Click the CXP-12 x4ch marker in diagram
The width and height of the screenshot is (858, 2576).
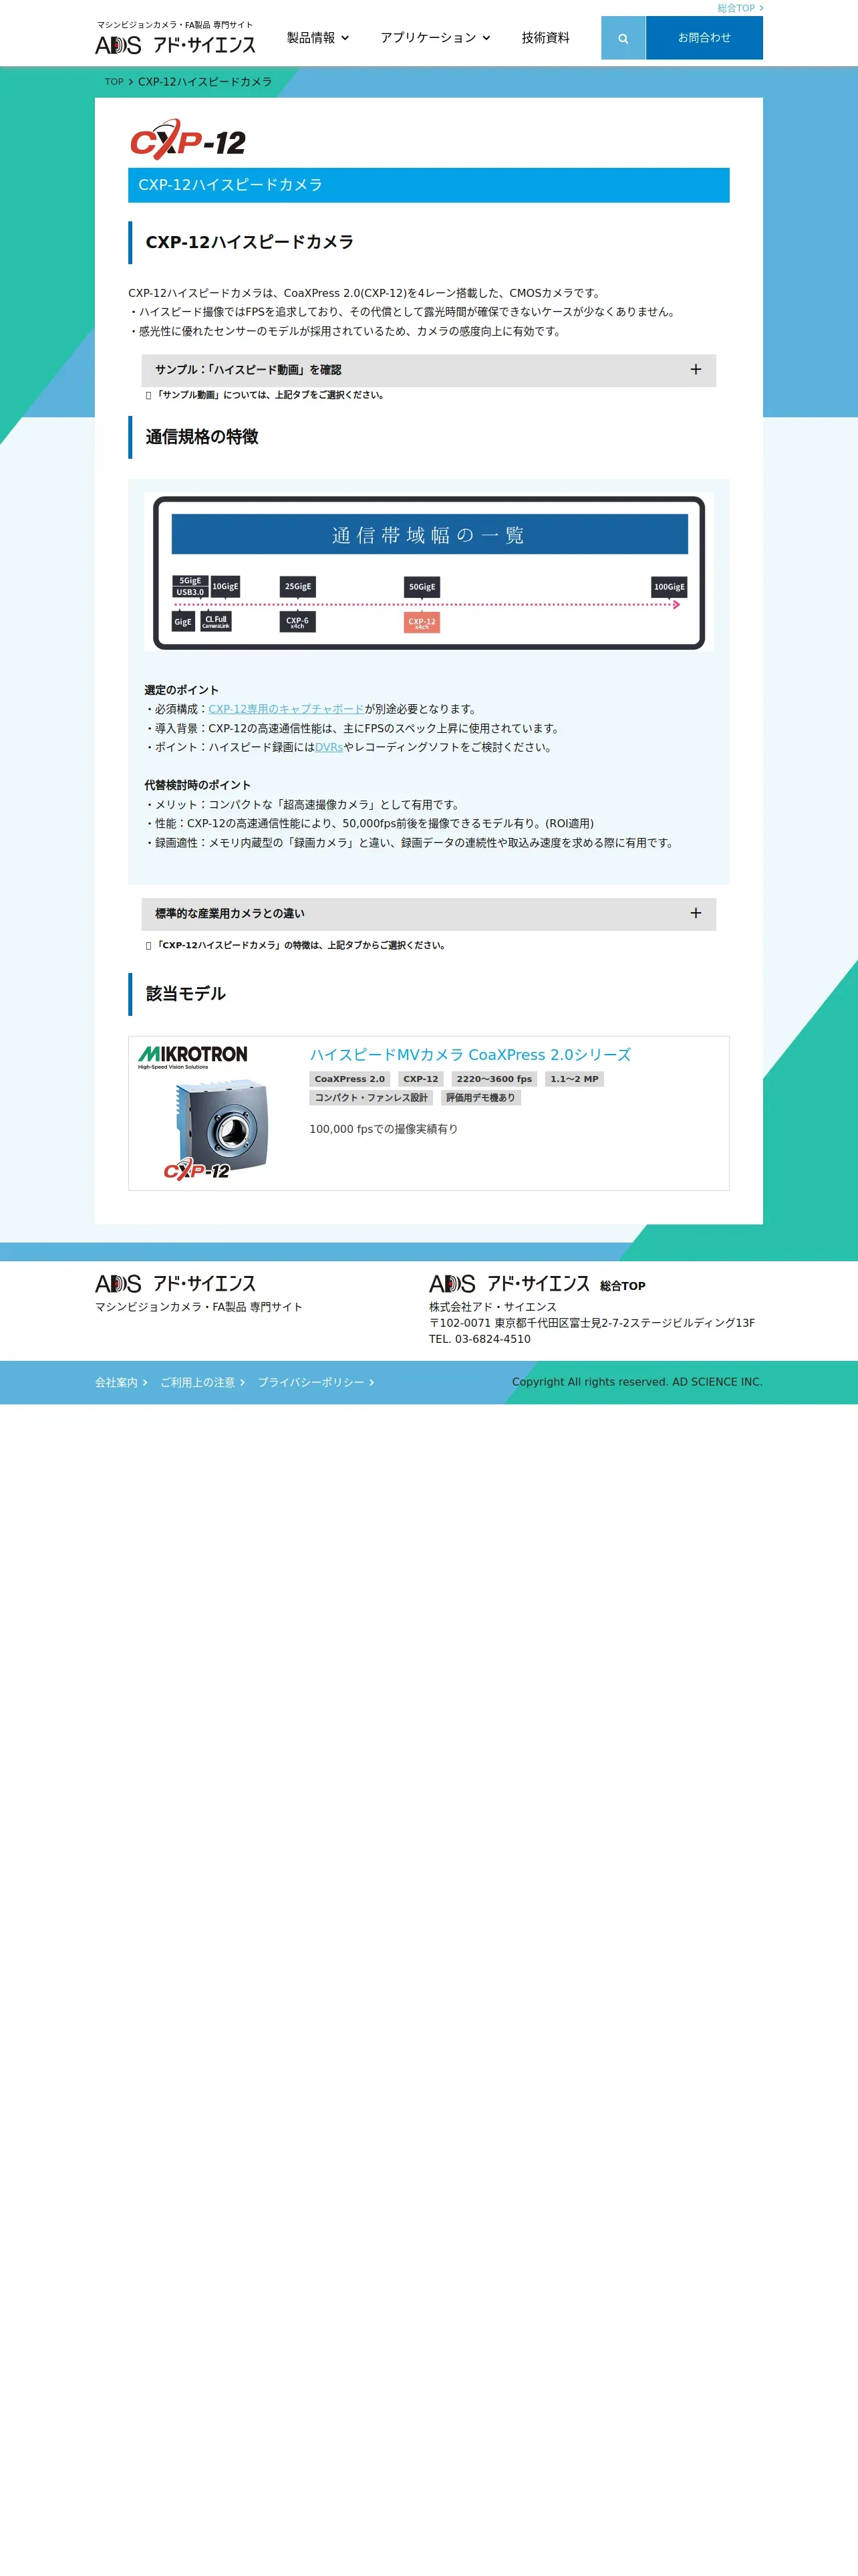(422, 622)
